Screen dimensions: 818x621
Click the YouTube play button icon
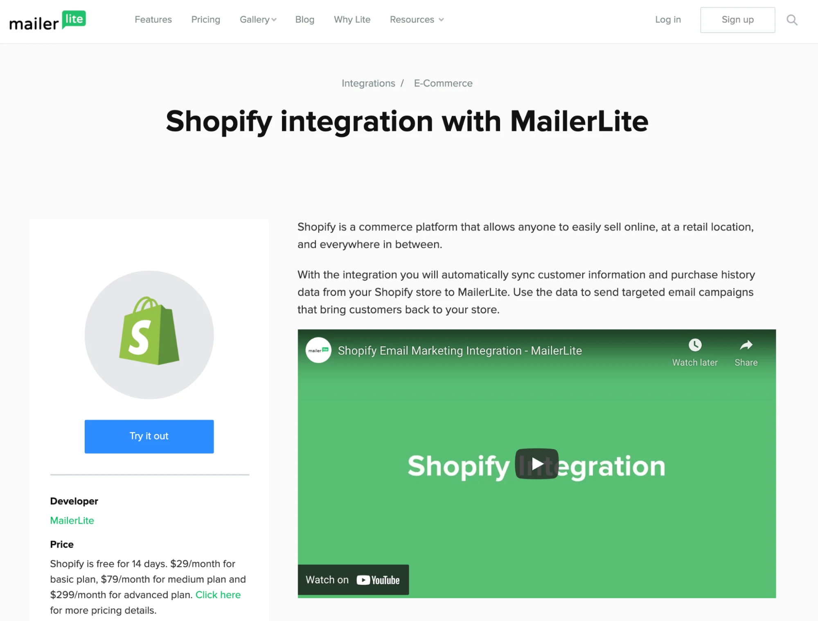tap(536, 463)
